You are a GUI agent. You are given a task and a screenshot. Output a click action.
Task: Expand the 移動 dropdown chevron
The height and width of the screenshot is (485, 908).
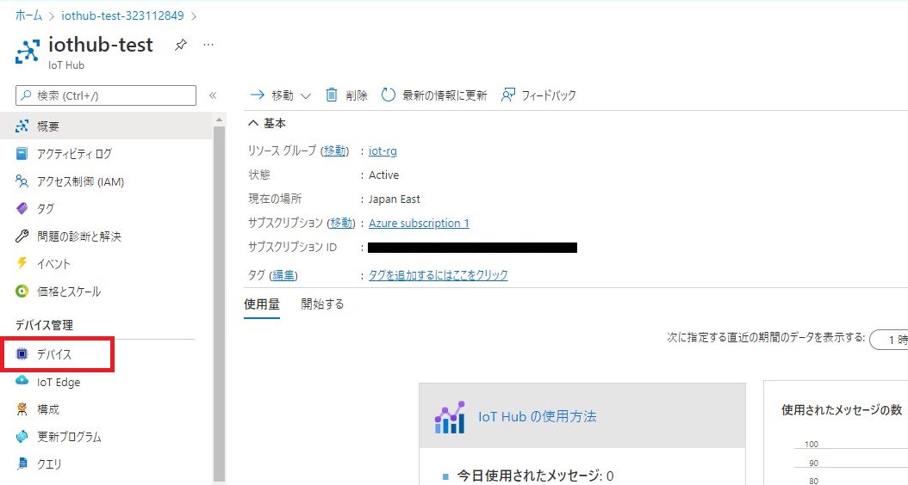(x=306, y=96)
